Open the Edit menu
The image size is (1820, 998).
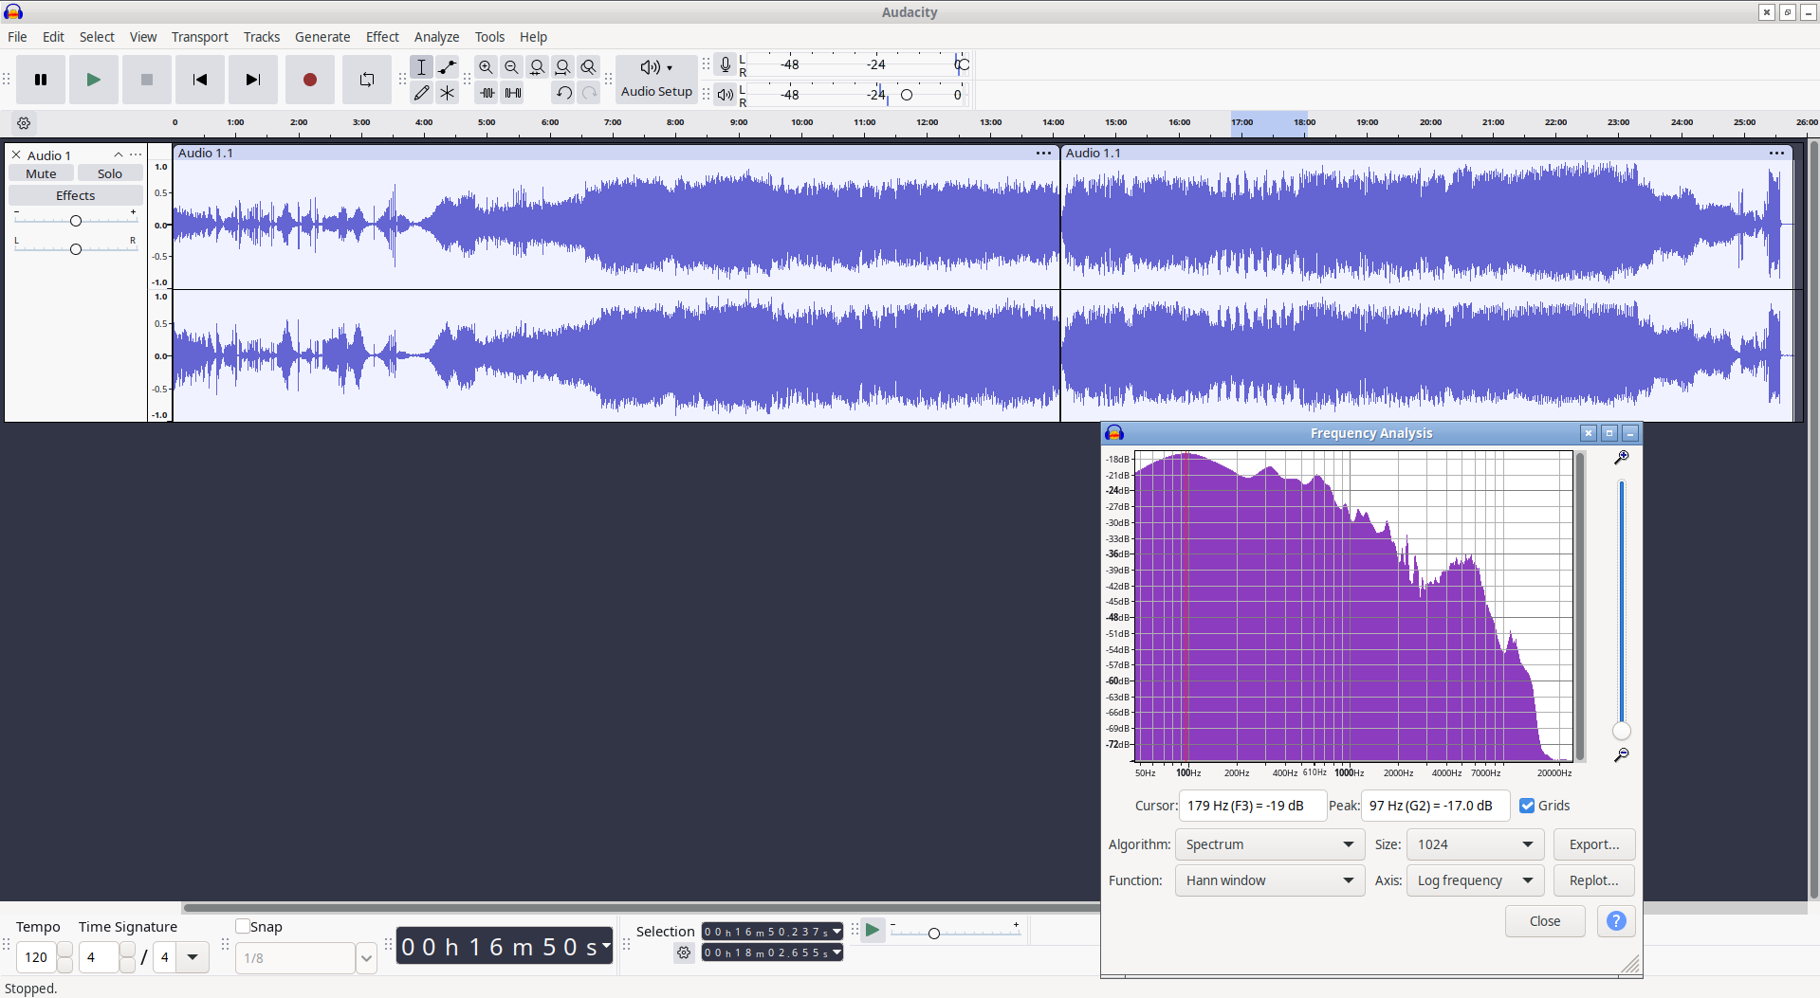(x=53, y=37)
